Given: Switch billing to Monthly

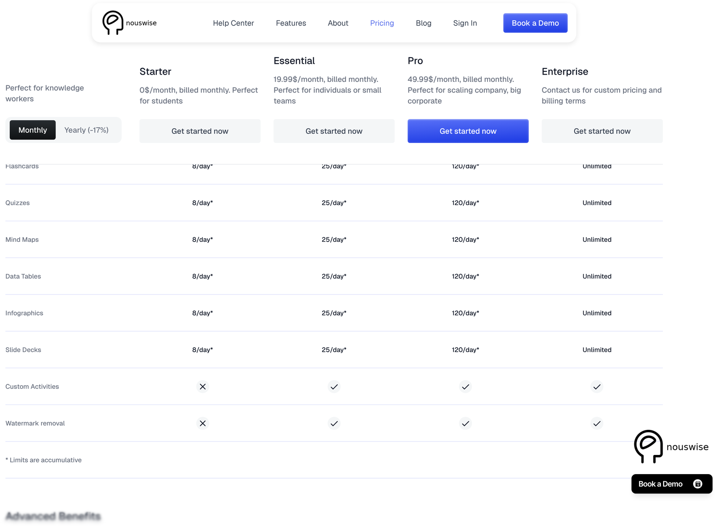Looking at the screenshot, I should (33, 130).
